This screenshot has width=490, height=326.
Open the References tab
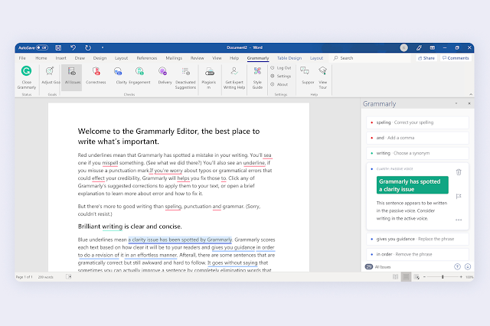click(x=146, y=58)
